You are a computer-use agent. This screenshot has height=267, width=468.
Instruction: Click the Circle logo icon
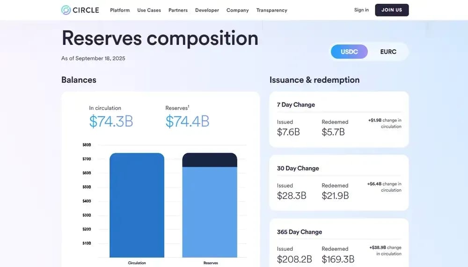[66, 10]
